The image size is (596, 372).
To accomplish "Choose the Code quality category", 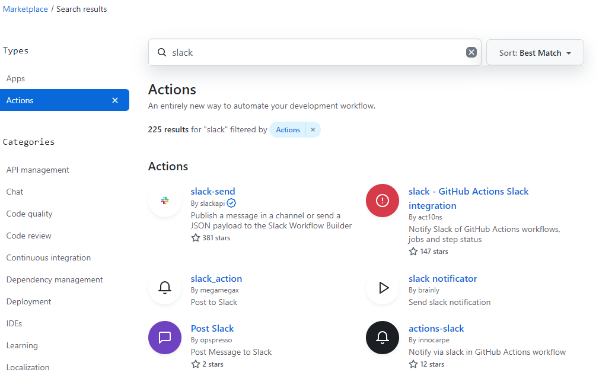I will (x=29, y=214).
